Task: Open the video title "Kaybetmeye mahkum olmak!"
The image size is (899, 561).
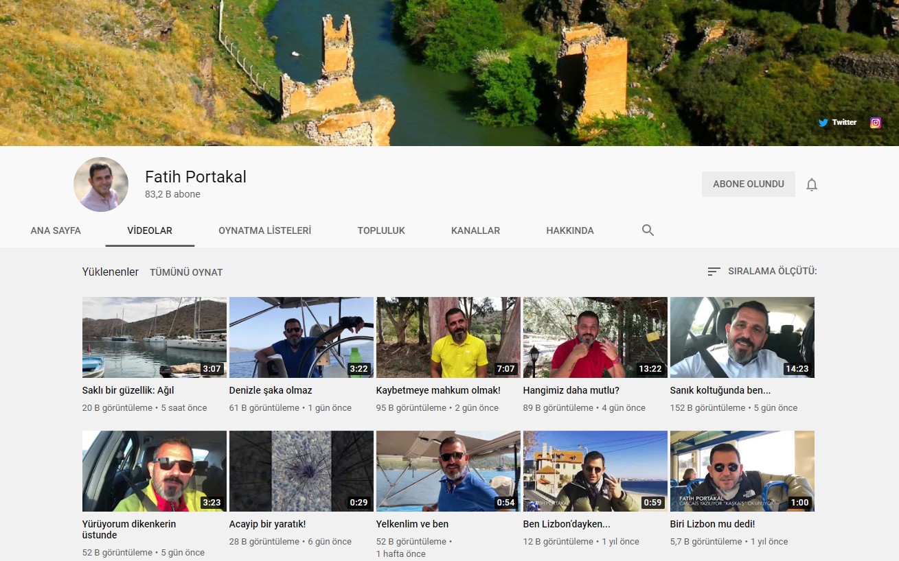Action: click(438, 390)
